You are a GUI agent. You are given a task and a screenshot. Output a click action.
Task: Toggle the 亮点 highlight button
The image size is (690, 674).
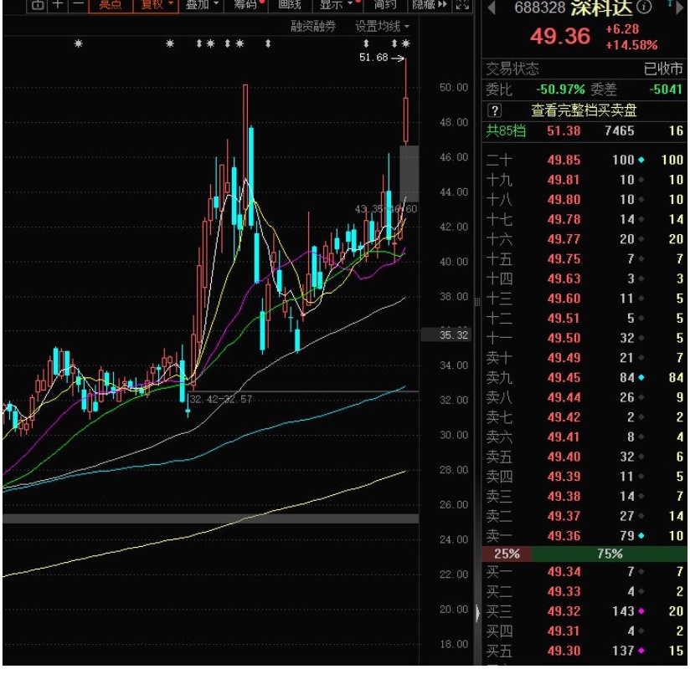(111, 5)
